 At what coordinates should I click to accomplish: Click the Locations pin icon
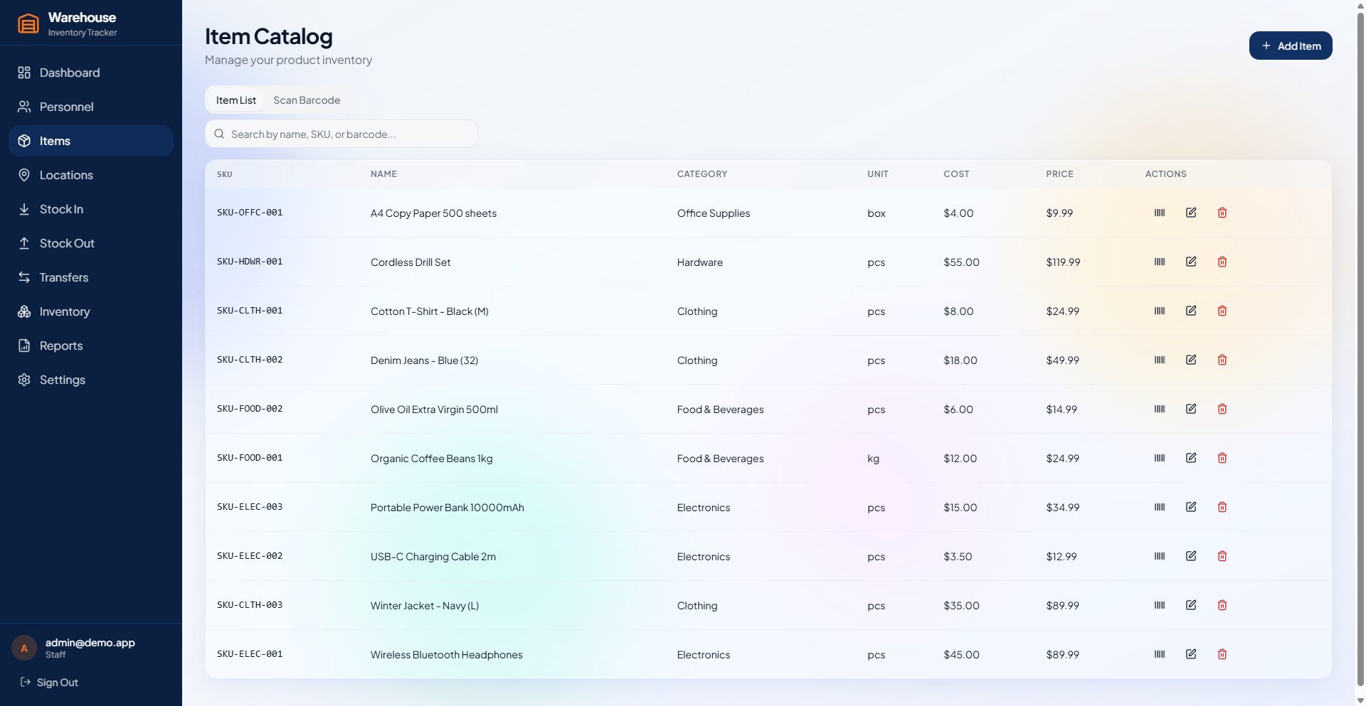point(24,175)
